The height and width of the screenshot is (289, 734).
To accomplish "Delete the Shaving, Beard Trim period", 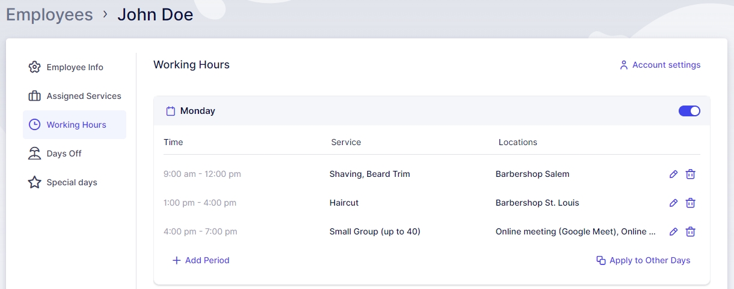I will (691, 174).
